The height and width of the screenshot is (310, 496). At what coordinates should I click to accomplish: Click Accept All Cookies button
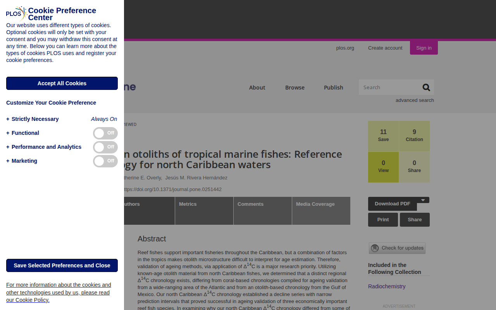(62, 83)
